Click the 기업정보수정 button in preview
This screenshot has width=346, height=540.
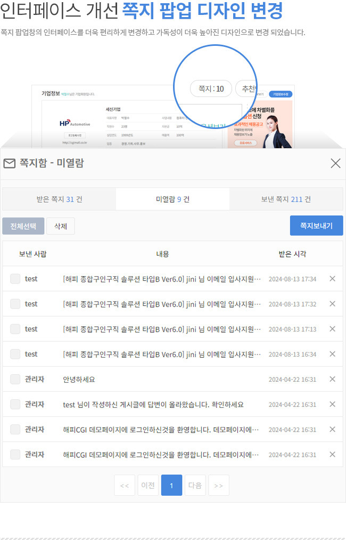[281, 94]
